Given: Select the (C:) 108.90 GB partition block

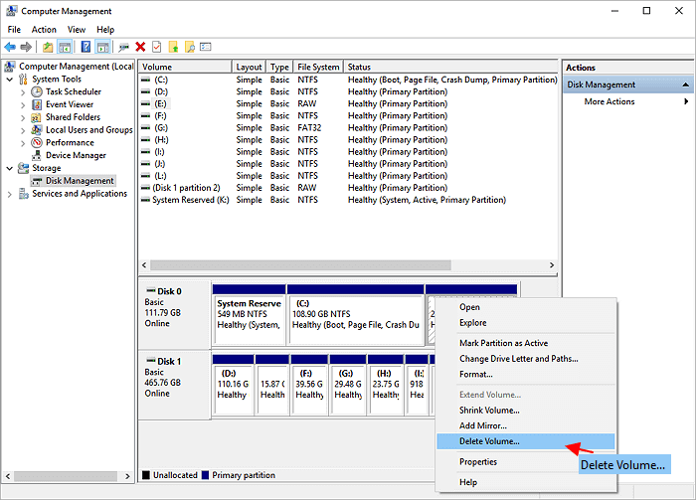Looking at the screenshot, I should point(356,318).
